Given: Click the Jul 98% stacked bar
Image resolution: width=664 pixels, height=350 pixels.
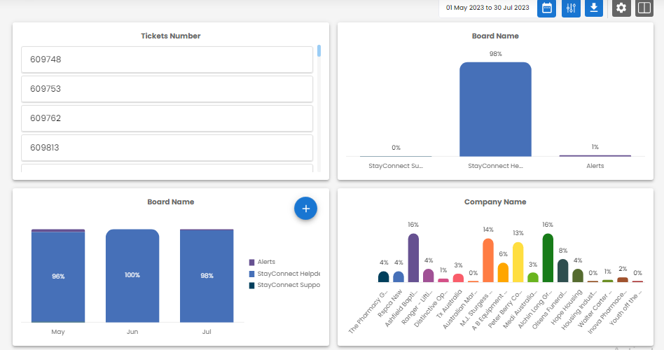Looking at the screenshot, I should point(207,276).
